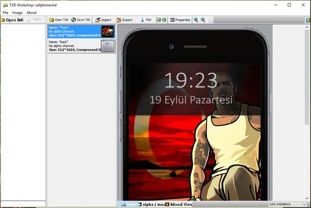Click the blue Flip arrow icon
The width and height of the screenshot is (311, 208).
[142, 20]
